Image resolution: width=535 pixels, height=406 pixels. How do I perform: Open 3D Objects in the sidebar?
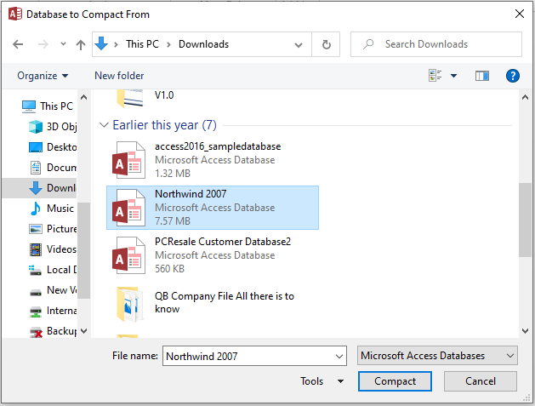(53, 126)
